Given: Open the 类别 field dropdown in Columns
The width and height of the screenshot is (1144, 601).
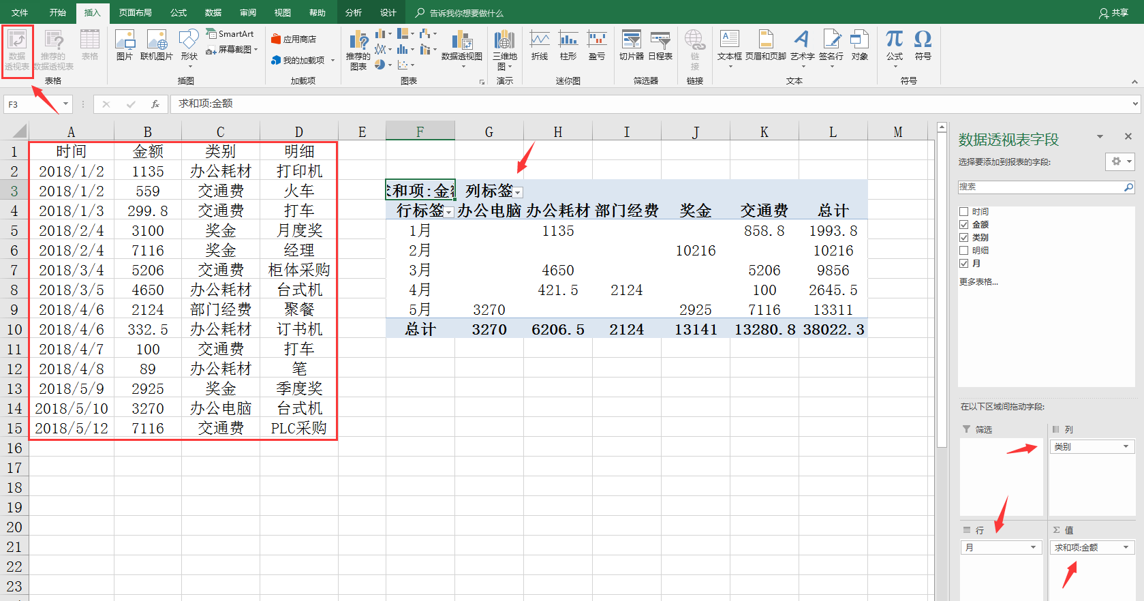Looking at the screenshot, I should (1126, 447).
